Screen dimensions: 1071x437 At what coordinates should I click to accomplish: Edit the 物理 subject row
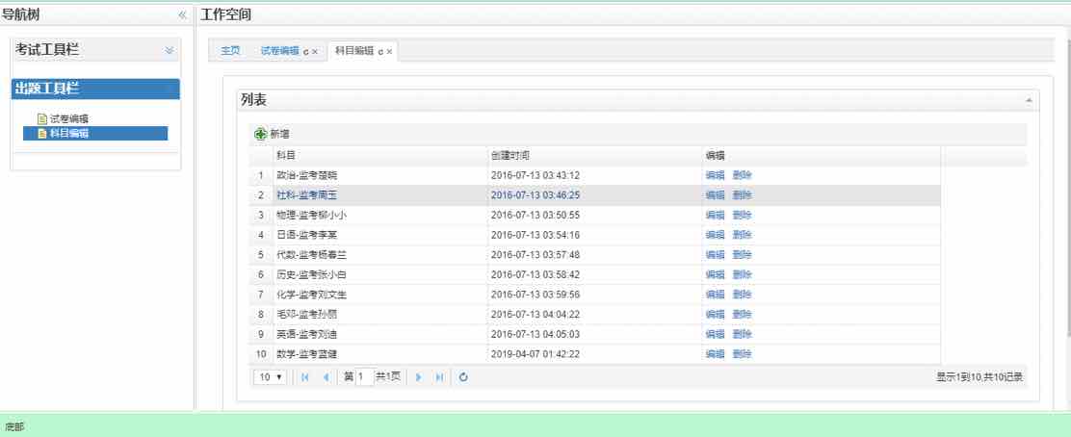[715, 215]
